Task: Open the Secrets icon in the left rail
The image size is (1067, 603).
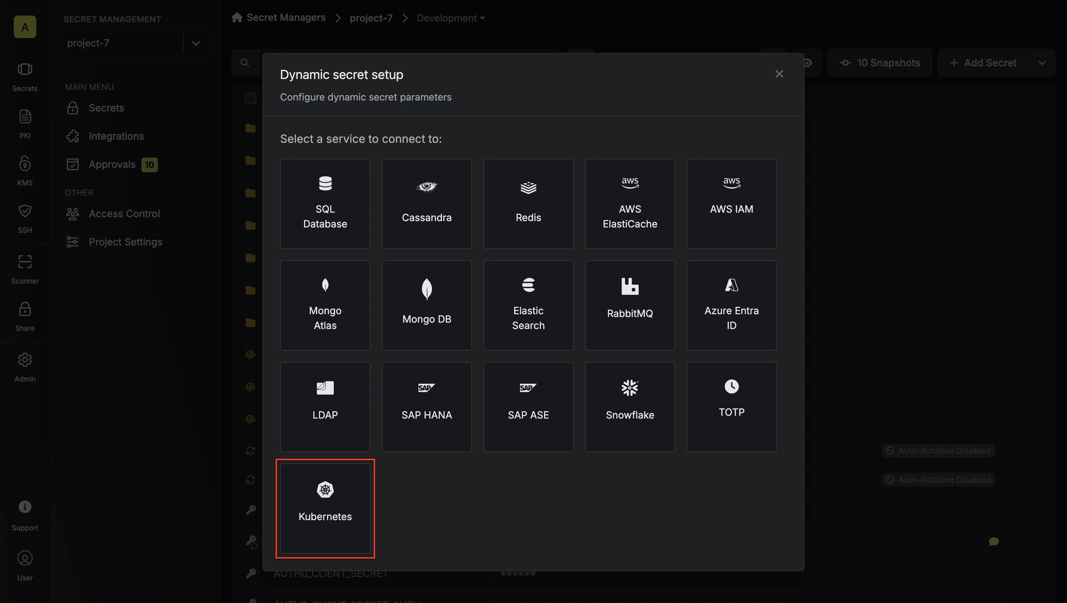Action: tap(25, 77)
